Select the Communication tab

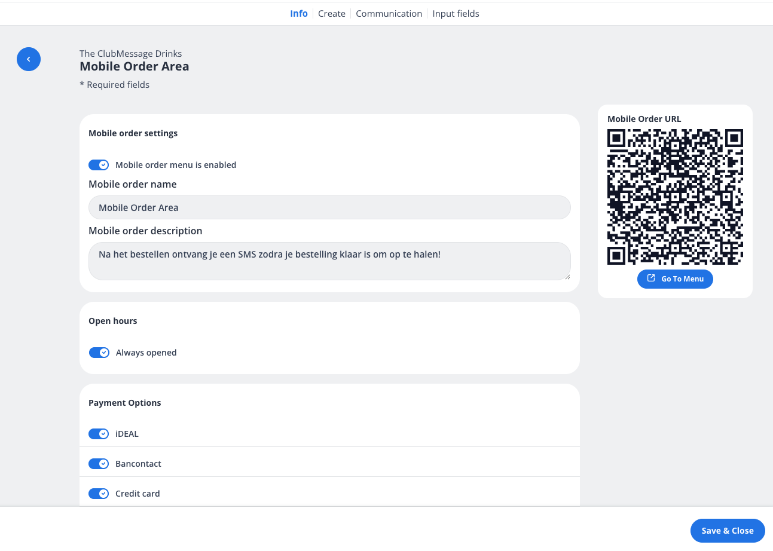pyautogui.click(x=389, y=13)
